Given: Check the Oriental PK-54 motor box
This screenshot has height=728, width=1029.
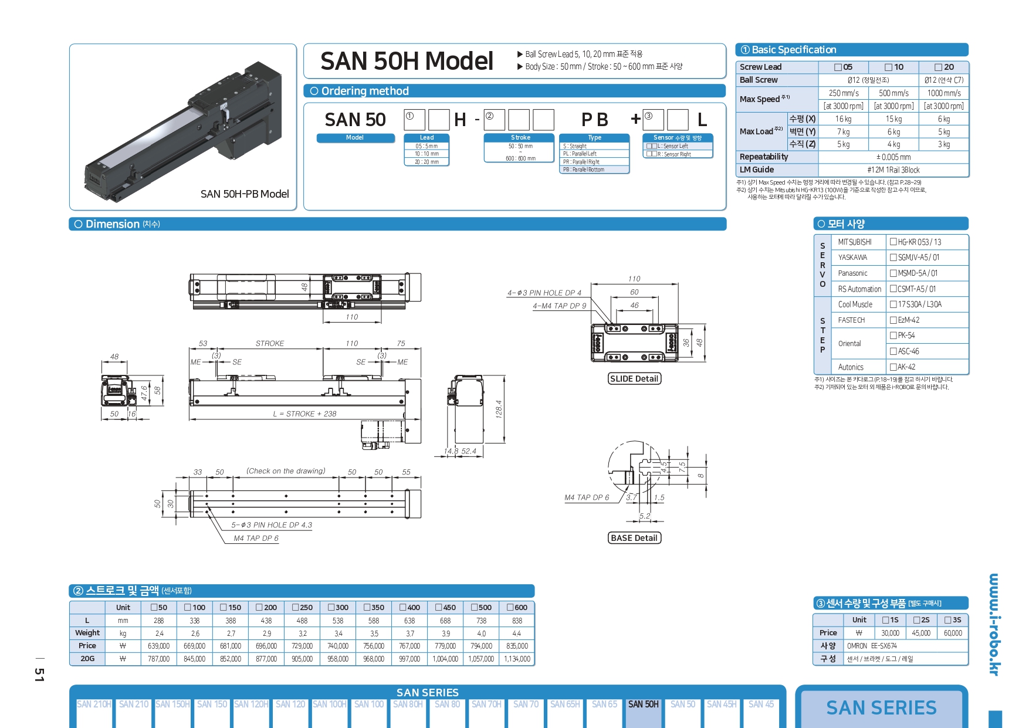Looking at the screenshot, I should point(893,336).
